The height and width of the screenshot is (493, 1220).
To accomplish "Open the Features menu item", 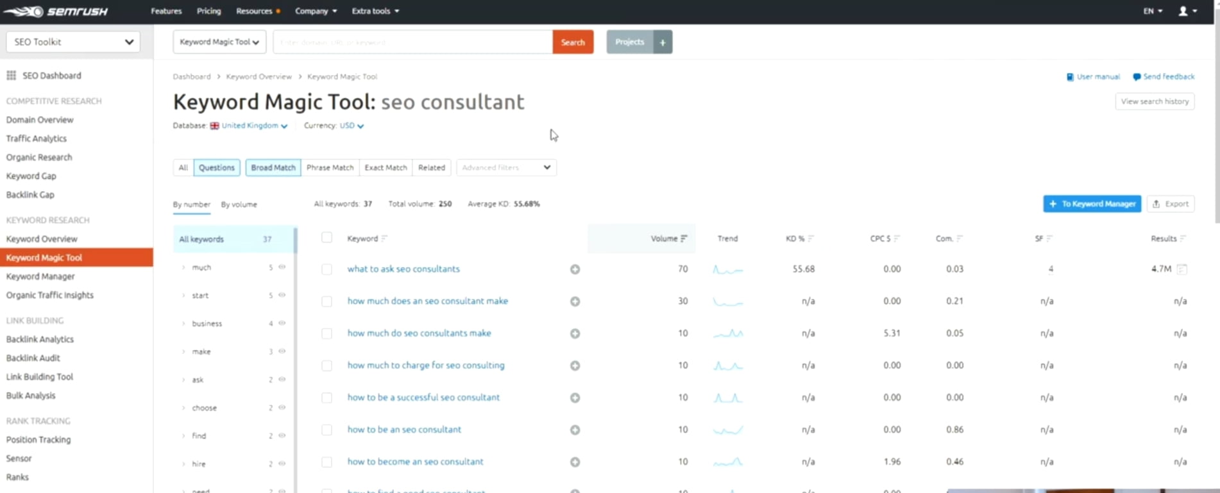I will [166, 11].
